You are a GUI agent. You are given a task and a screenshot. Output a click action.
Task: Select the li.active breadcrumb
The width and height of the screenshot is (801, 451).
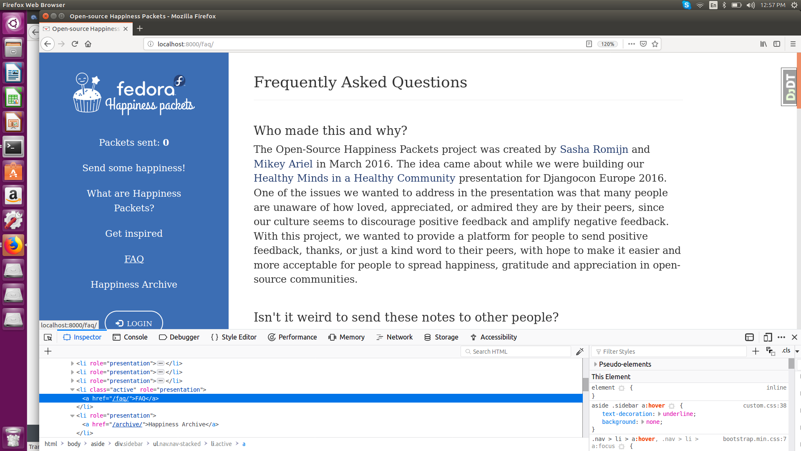(x=221, y=444)
